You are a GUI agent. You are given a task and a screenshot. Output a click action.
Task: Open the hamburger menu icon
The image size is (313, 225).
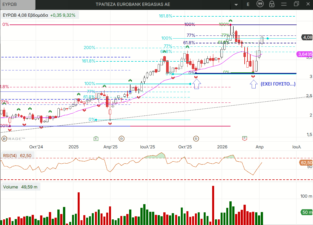pos(284,4)
